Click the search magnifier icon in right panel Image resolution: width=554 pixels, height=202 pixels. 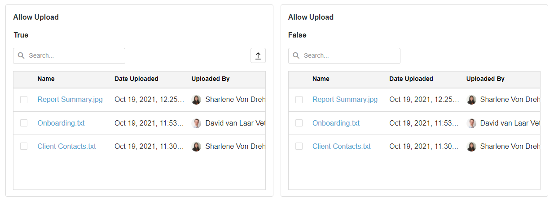(x=296, y=56)
